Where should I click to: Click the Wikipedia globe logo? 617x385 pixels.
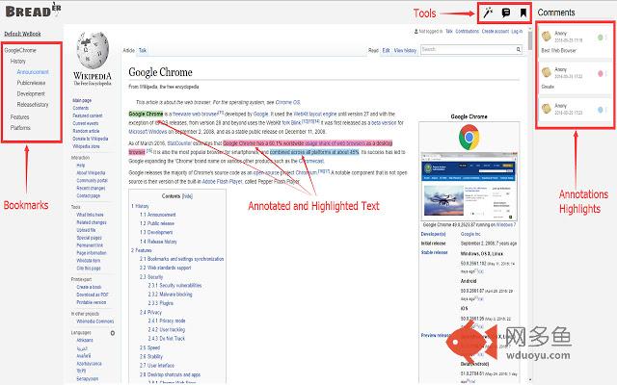(x=93, y=51)
